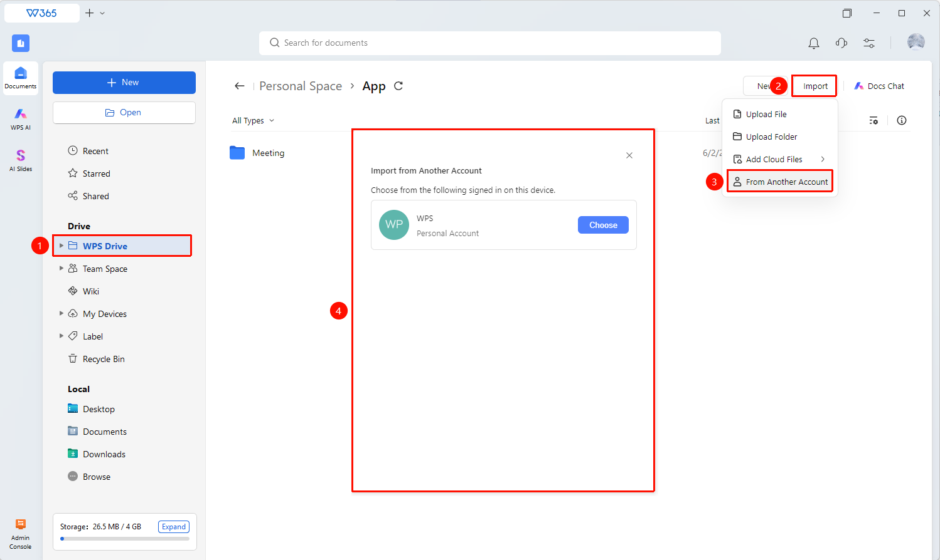
Task: Choose Upload File from Import menu
Action: (x=779, y=114)
